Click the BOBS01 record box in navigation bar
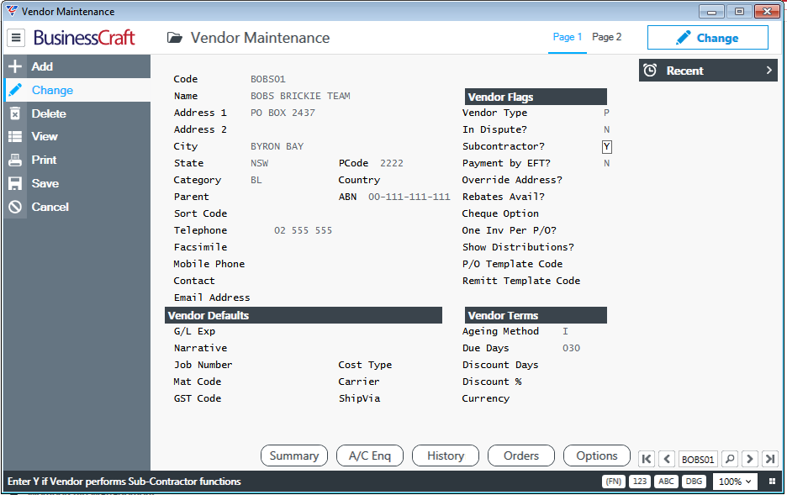 click(x=698, y=459)
